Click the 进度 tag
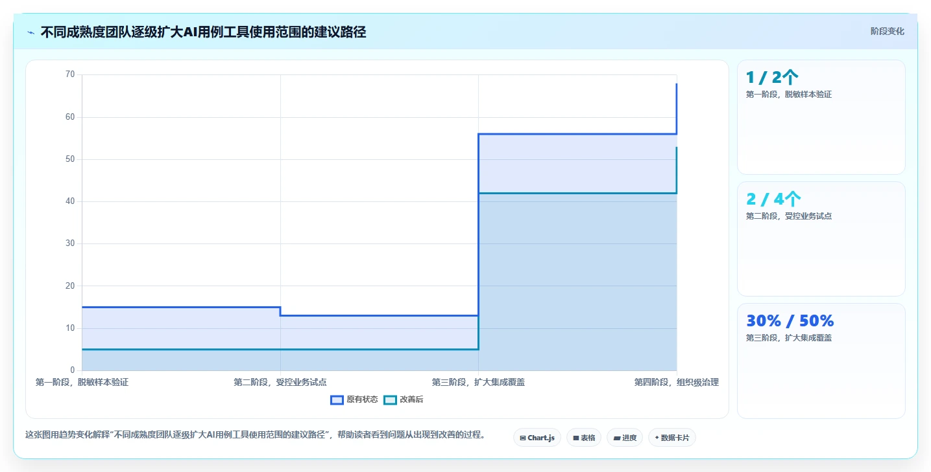931x472 pixels. (x=625, y=438)
